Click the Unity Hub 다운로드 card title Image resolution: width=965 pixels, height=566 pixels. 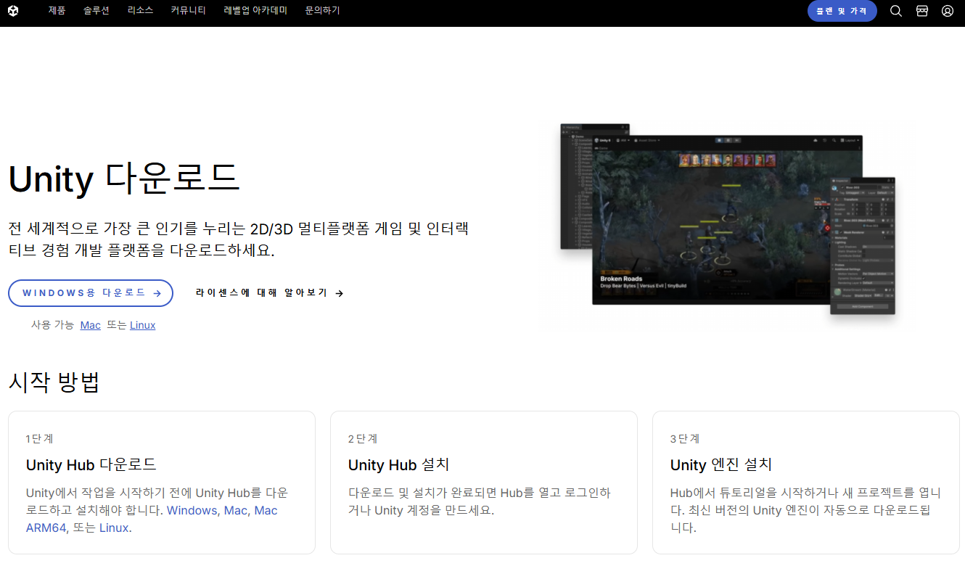pyautogui.click(x=91, y=464)
